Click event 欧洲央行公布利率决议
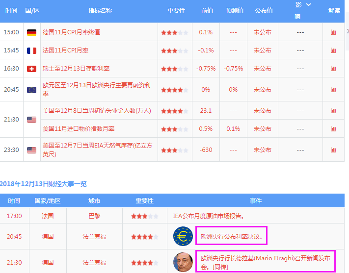Viewport: 349px width, 273px height. (x=232, y=237)
